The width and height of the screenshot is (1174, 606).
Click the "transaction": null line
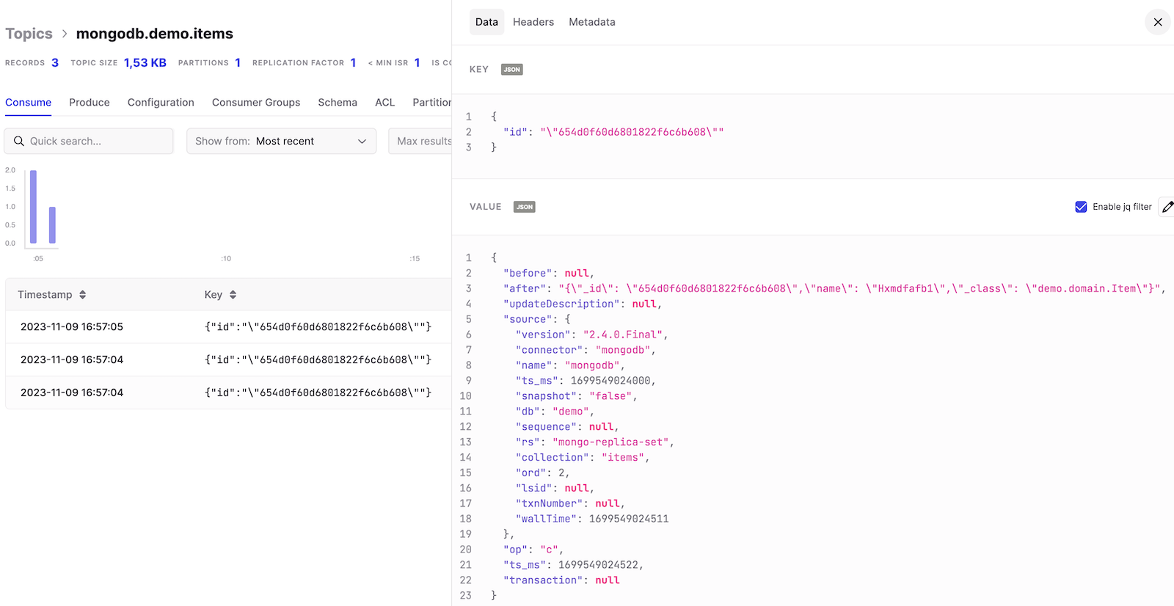[561, 580]
